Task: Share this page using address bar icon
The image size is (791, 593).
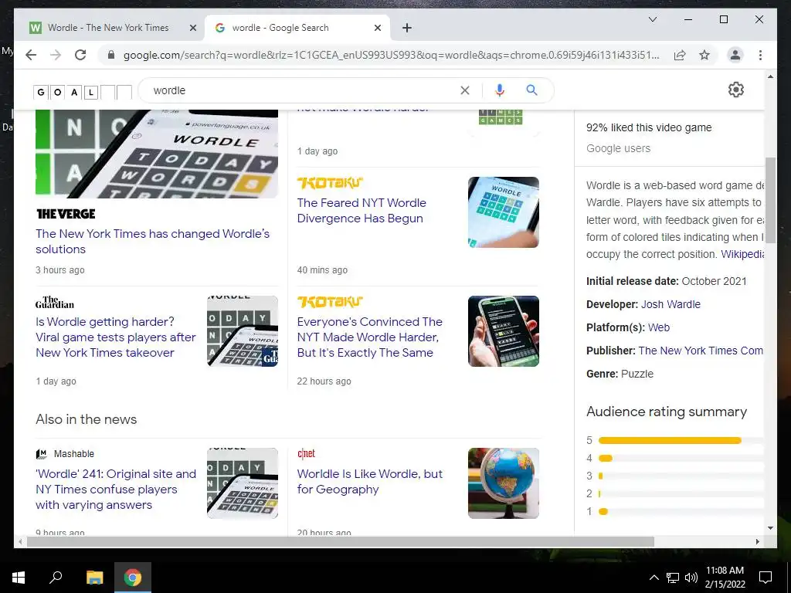Action: tap(680, 55)
